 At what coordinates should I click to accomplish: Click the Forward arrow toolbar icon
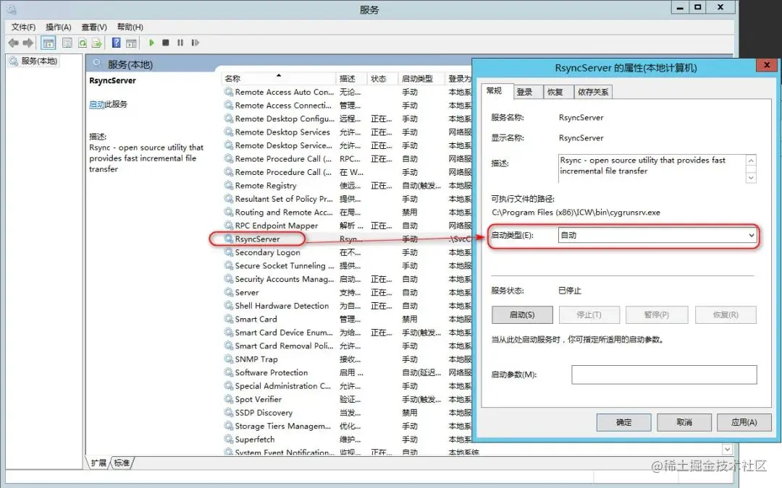click(28, 43)
